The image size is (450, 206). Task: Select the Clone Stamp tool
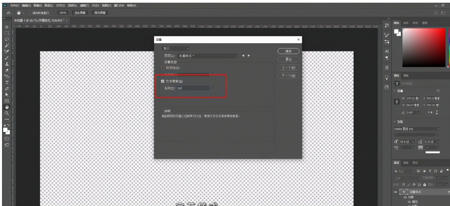click(x=6, y=64)
